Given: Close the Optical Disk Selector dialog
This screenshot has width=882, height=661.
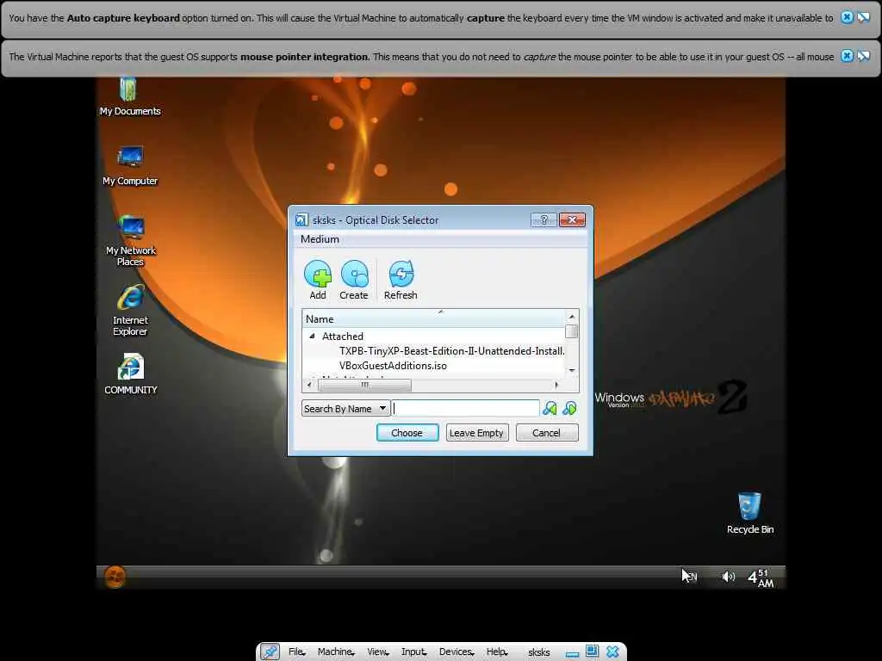Looking at the screenshot, I should point(572,219).
